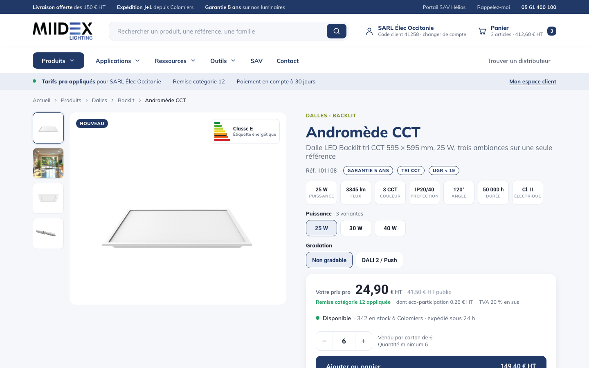Go to Accueil breadcrumb

[x=41, y=100]
